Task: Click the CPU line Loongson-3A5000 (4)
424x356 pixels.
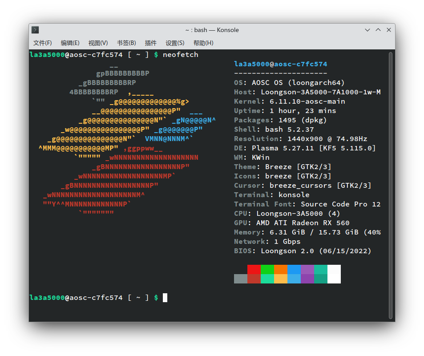Action: pos(287,214)
